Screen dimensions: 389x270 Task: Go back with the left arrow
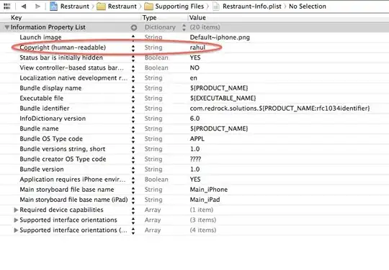click(24, 6)
